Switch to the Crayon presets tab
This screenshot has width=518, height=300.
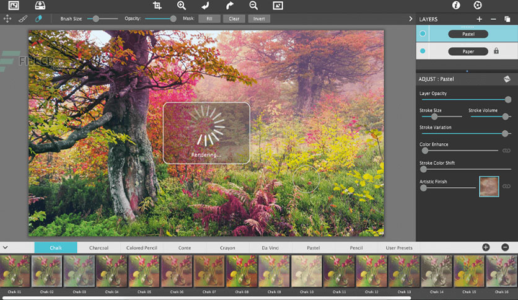point(227,247)
